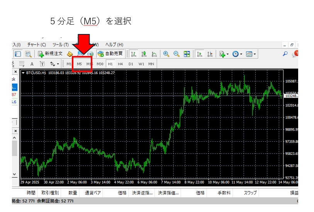Enable chart shift icon

[210, 54]
